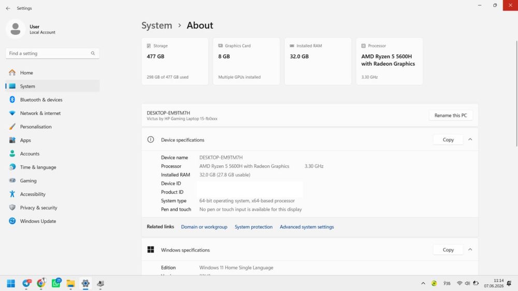The height and width of the screenshot is (291, 518).
Task: Open Network & internet settings
Action: 52,113
